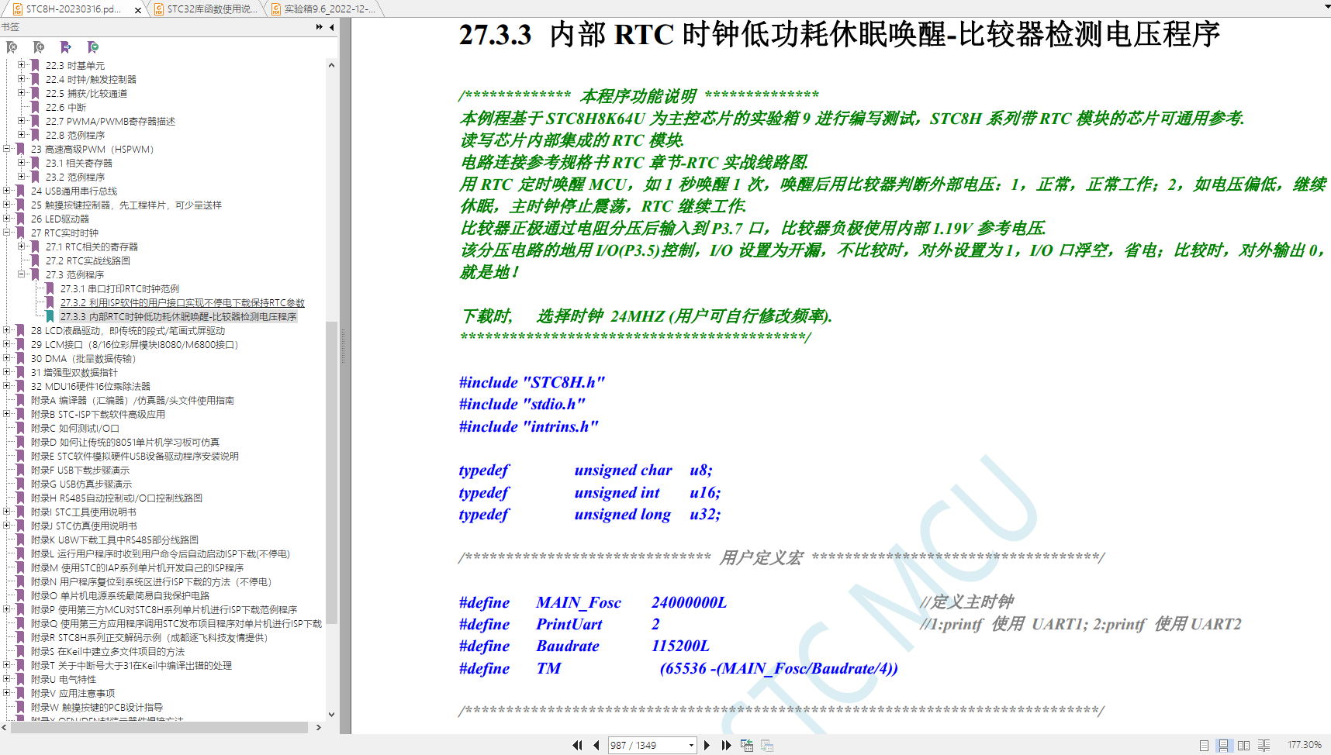1331x755 pixels.
Task: Go to the first page
Action: tap(577, 745)
